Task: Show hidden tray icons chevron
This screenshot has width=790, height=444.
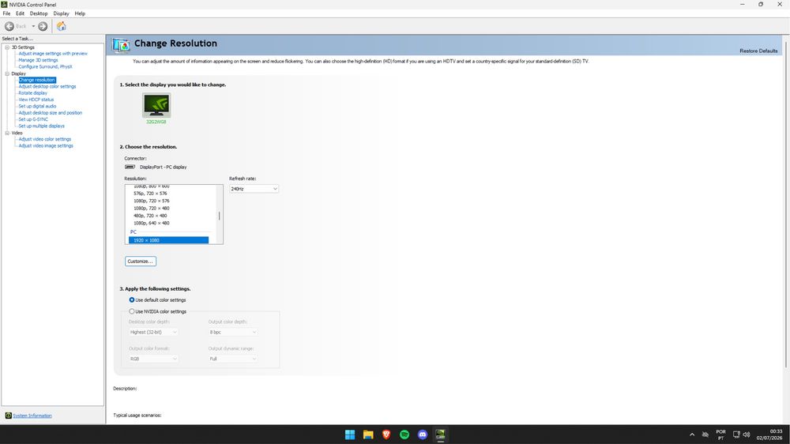Action: tap(692, 435)
